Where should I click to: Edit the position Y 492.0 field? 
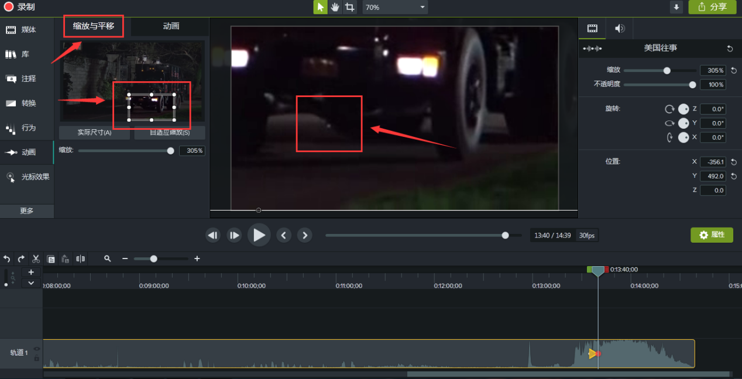713,176
